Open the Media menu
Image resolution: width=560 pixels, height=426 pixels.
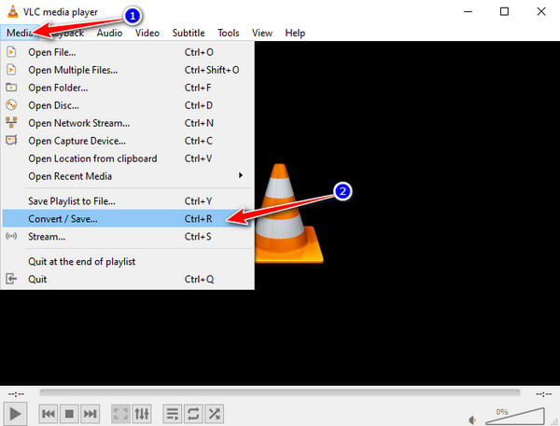pos(20,33)
